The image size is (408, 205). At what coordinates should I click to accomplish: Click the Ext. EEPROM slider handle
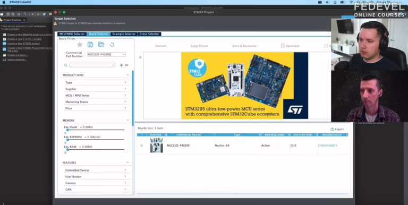(x=67, y=140)
